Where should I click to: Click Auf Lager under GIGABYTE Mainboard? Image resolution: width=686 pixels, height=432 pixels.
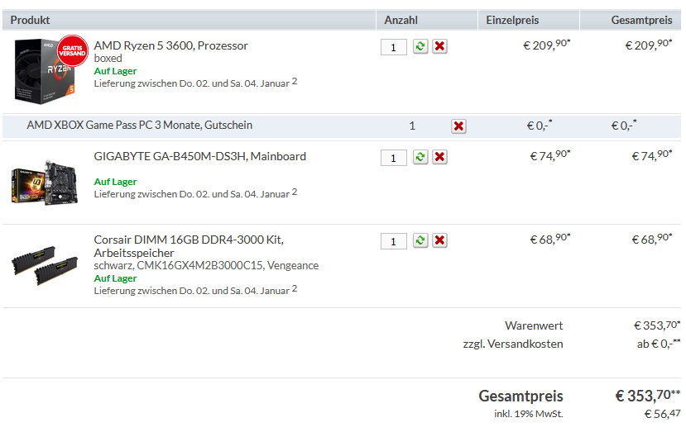115,182
